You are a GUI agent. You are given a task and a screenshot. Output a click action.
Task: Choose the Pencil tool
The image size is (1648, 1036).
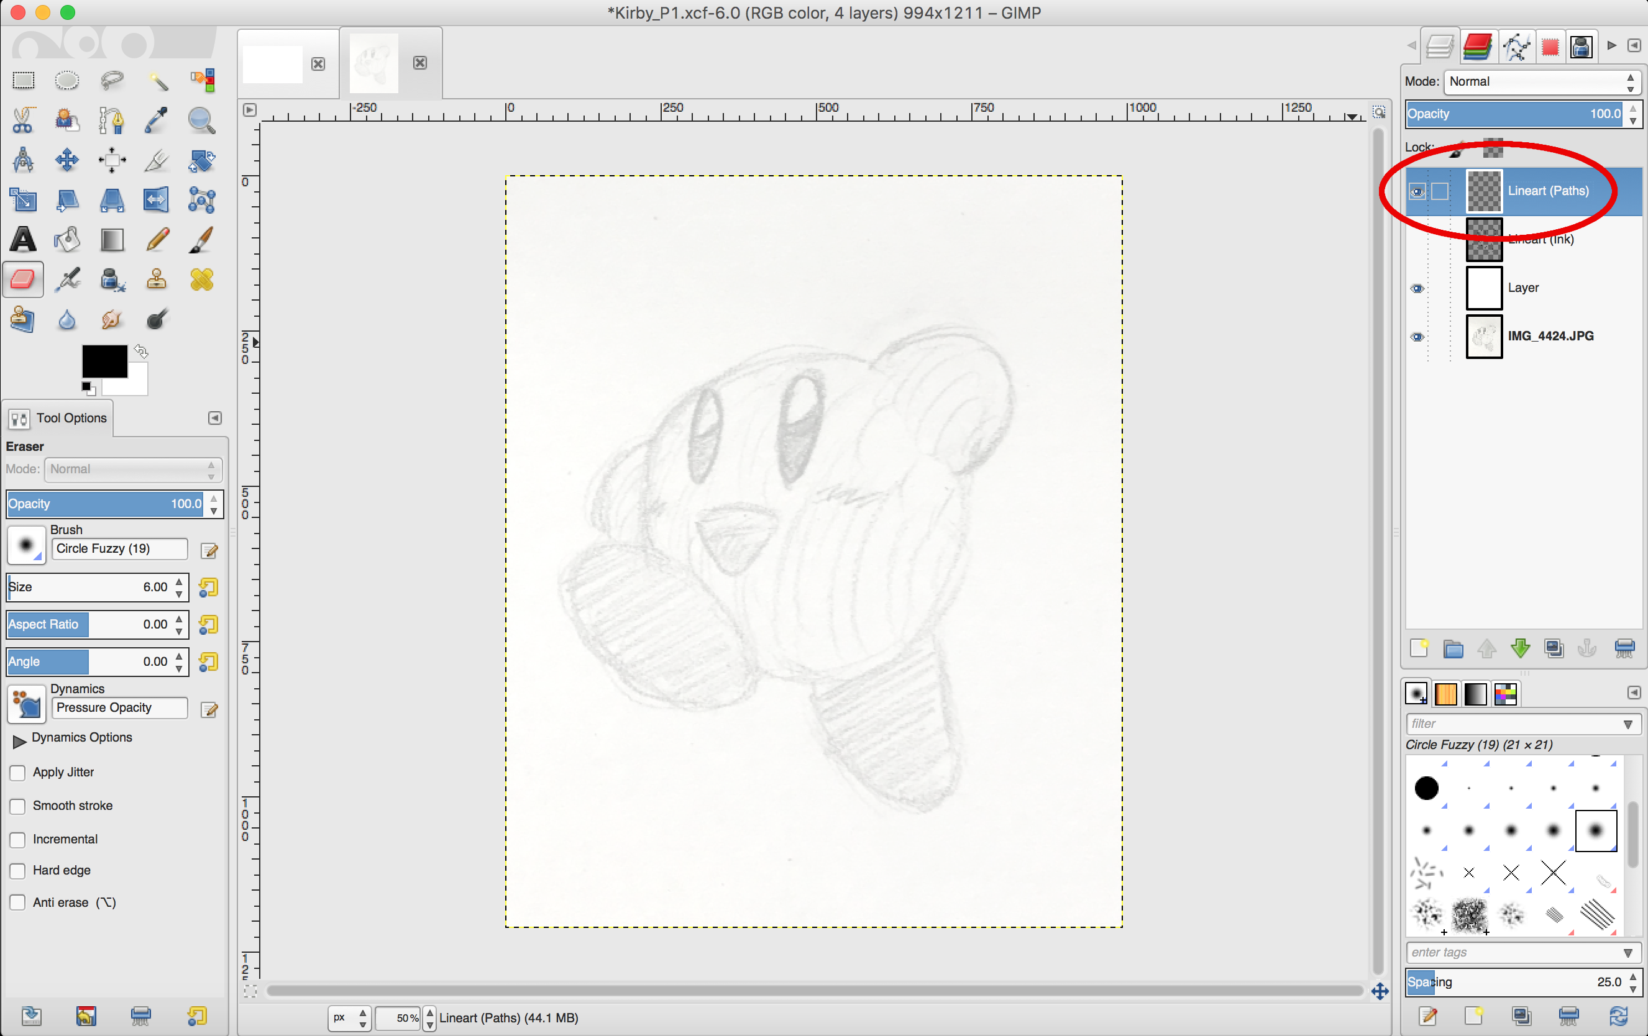point(157,240)
